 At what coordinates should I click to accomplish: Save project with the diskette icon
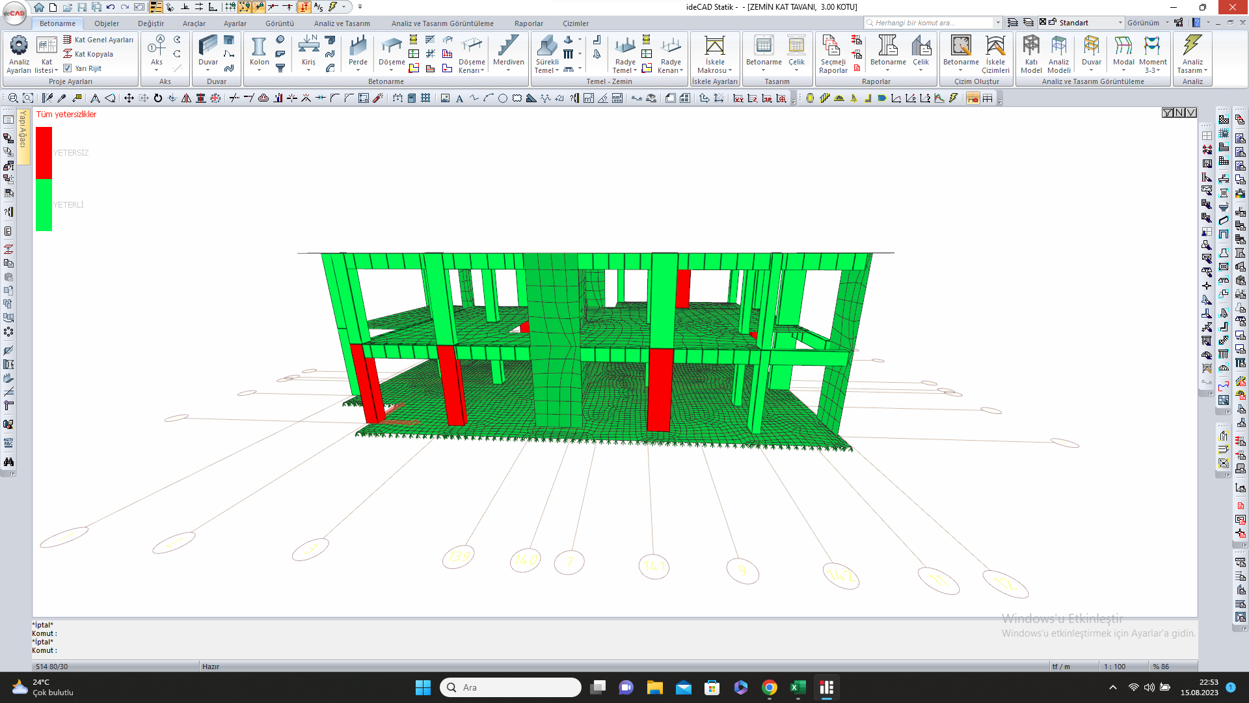[x=82, y=7]
